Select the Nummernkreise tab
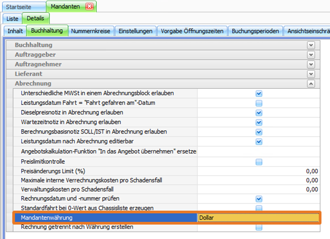The height and width of the screenshot is (239, 330). [x=90, y=31]
